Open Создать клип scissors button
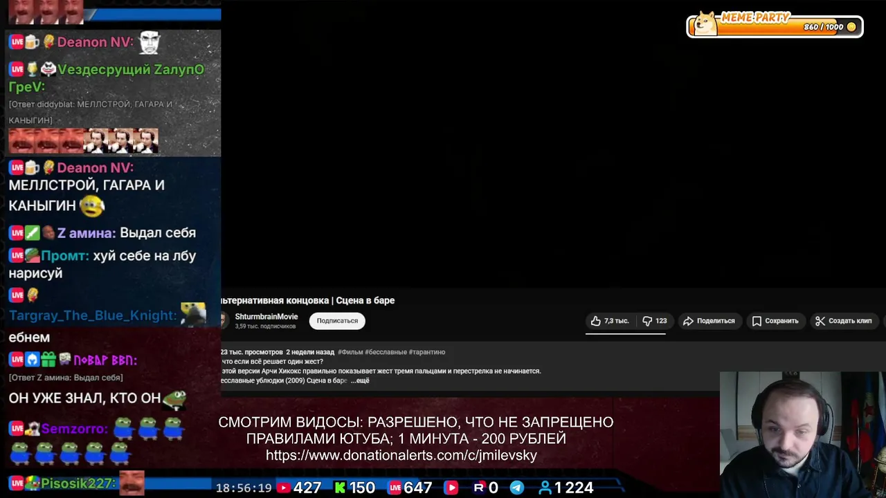Image resolution: width=886 pixels, height=498 pixels. point(843,321)
